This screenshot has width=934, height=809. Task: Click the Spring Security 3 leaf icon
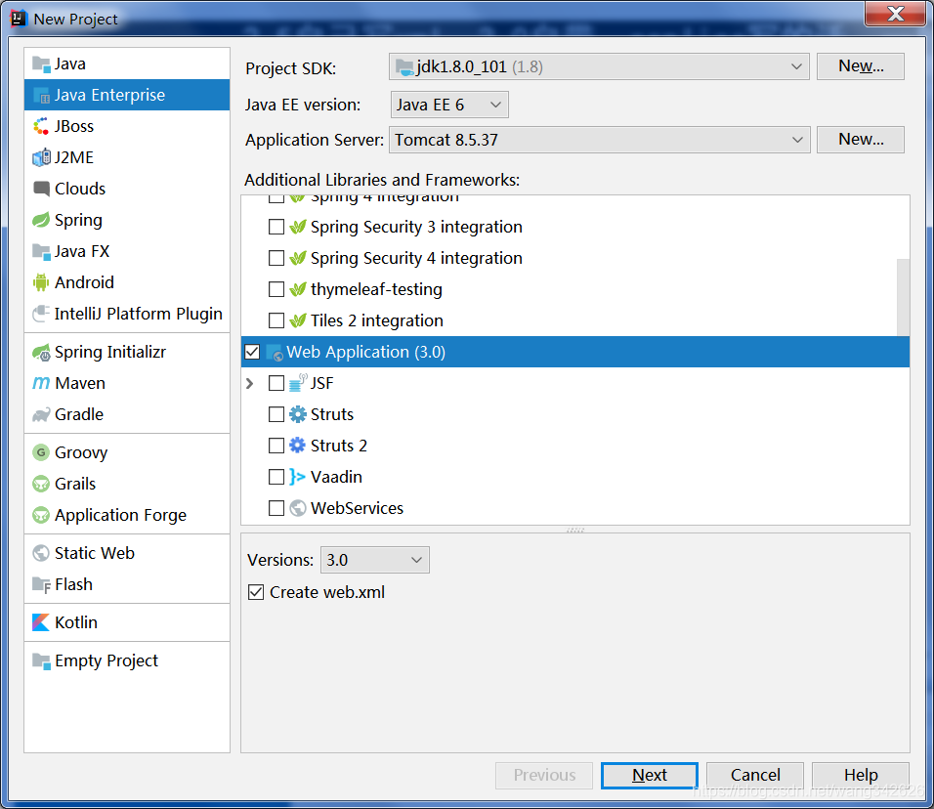click(x=297, y=227)
